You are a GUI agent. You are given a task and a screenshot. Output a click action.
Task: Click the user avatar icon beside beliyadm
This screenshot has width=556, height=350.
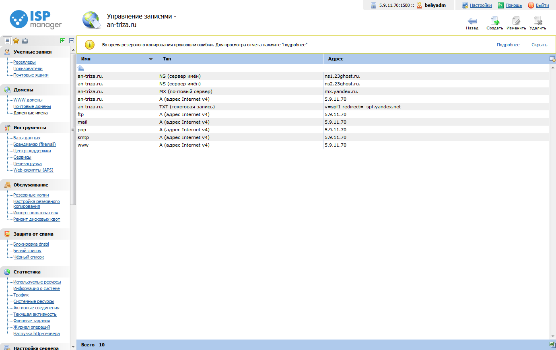pos(419,5)
